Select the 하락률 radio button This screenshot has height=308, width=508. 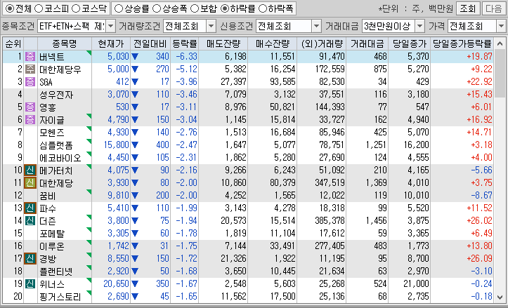pos(224,8)
